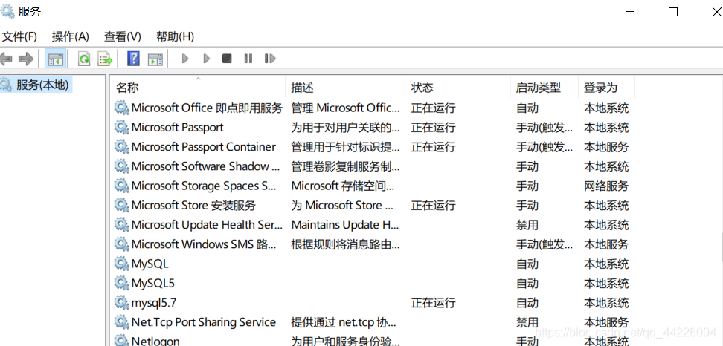Screen dimensions: 723x346
Task: Click the Restart Service icon
Action: [270, 59]
